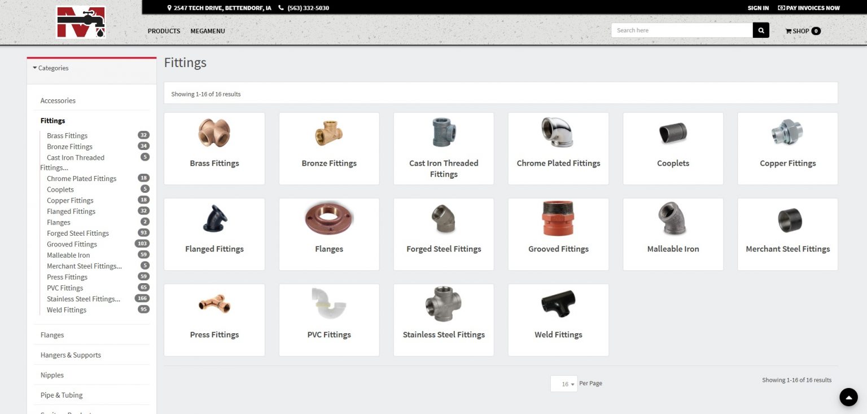The width and height of the screenshot is (867, 414).
Task: Open the Megamenu navigation item
Action: [208, 31]
